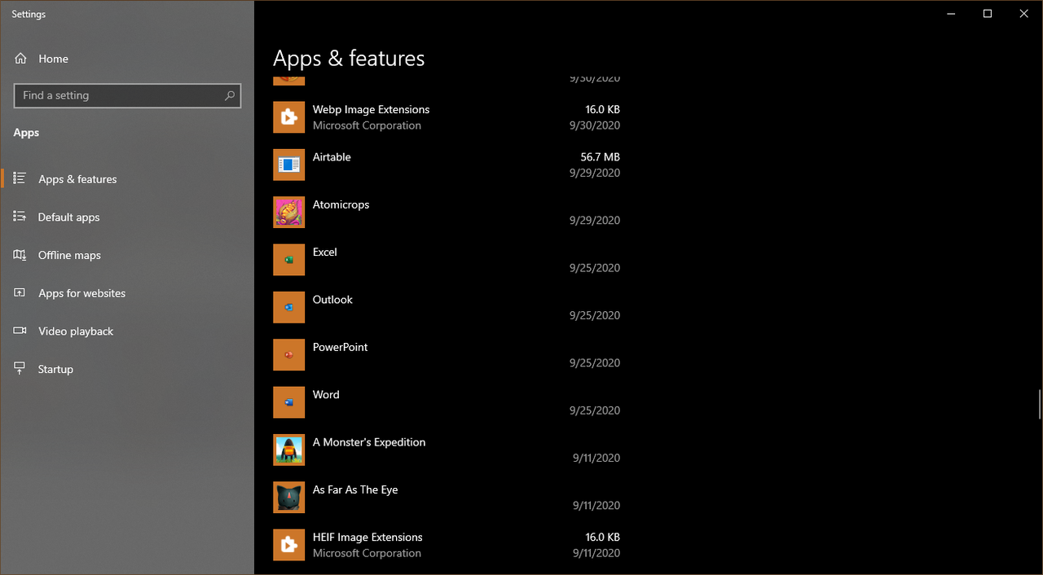Click the search magnifier icon

230,95
